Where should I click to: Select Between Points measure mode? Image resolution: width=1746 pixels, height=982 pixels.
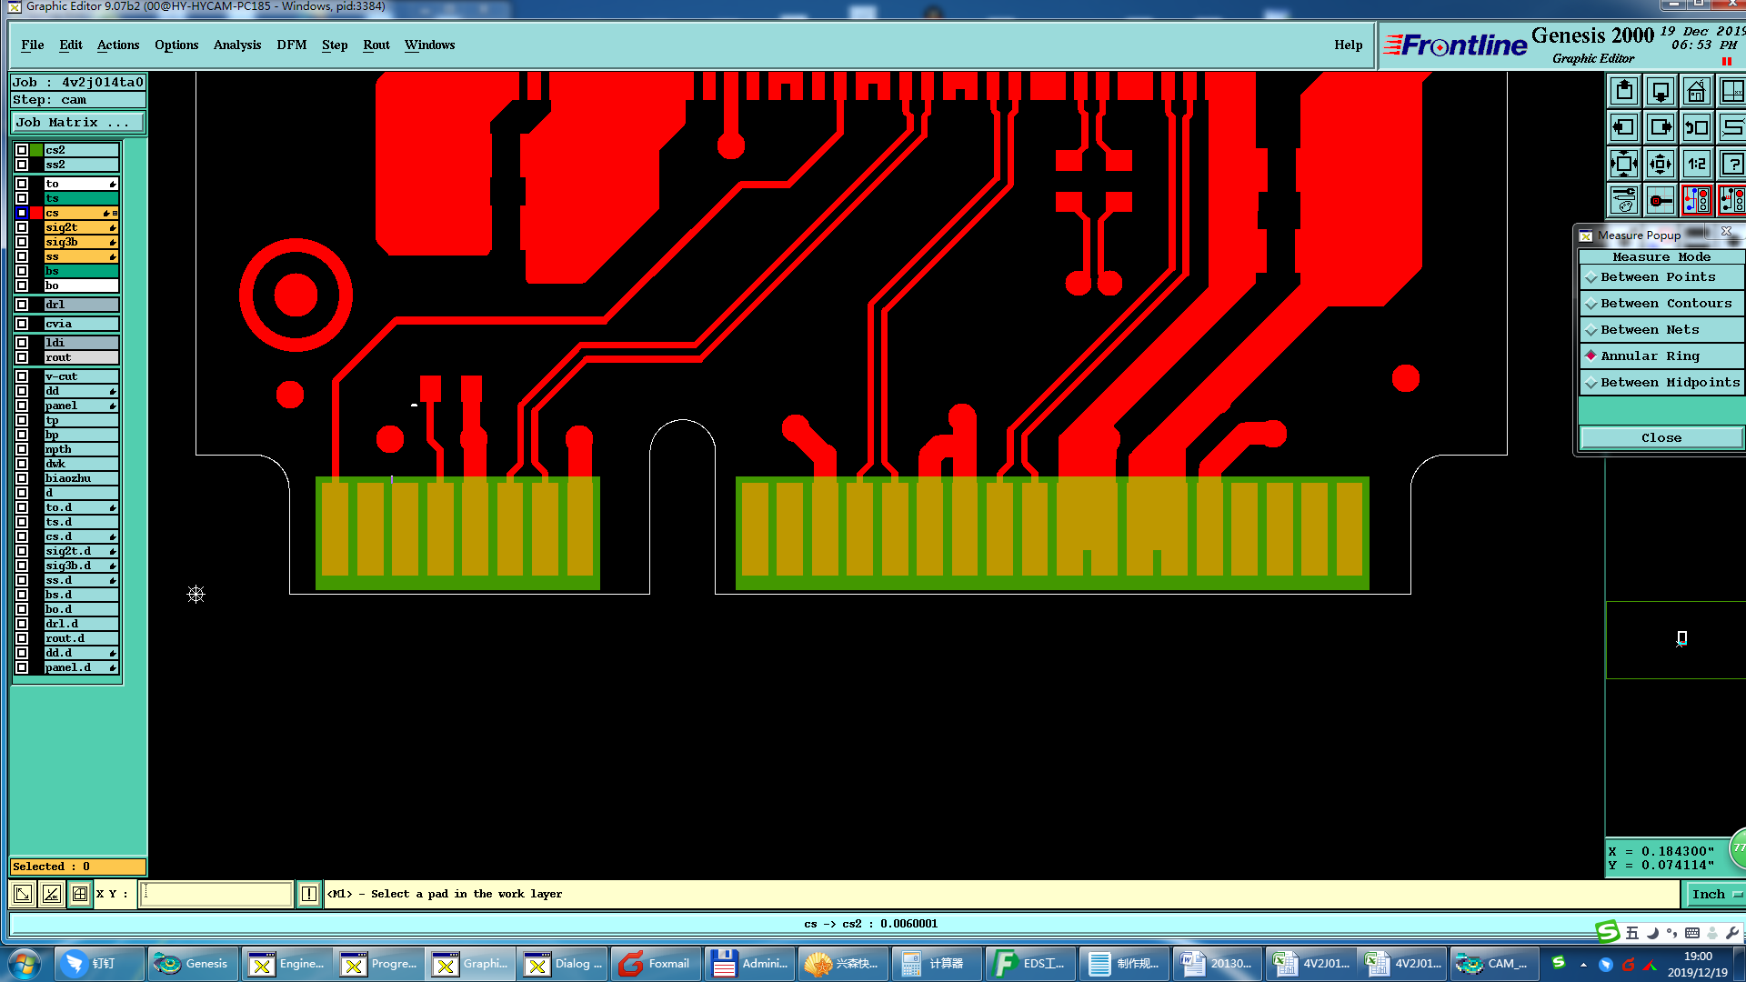point(1658,277)
